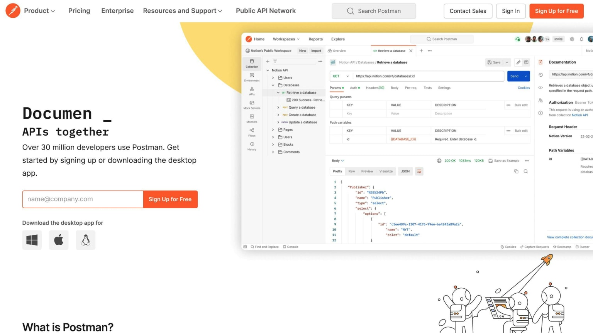Expand the Comments folder in the tree
This screenshot has width=593, height=333.
click(273, 152)
